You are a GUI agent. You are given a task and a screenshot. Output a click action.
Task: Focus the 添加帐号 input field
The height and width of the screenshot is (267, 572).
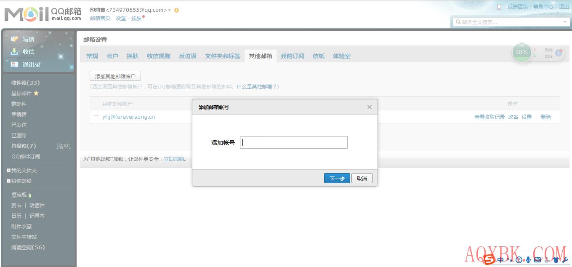(294, 142)
